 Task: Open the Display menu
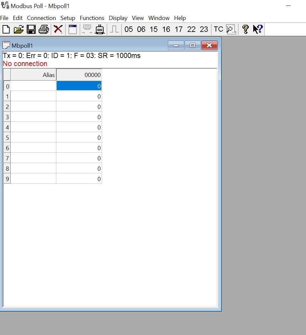tap(118, 18)
